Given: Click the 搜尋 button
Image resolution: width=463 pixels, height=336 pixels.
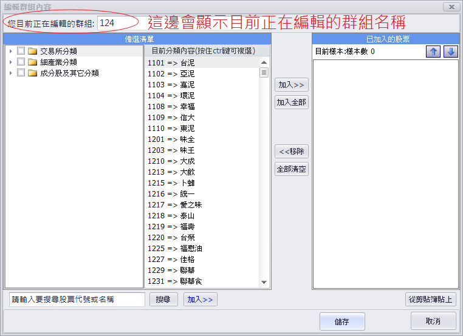Looking at the screenshot, I should [x=163, y=300].
